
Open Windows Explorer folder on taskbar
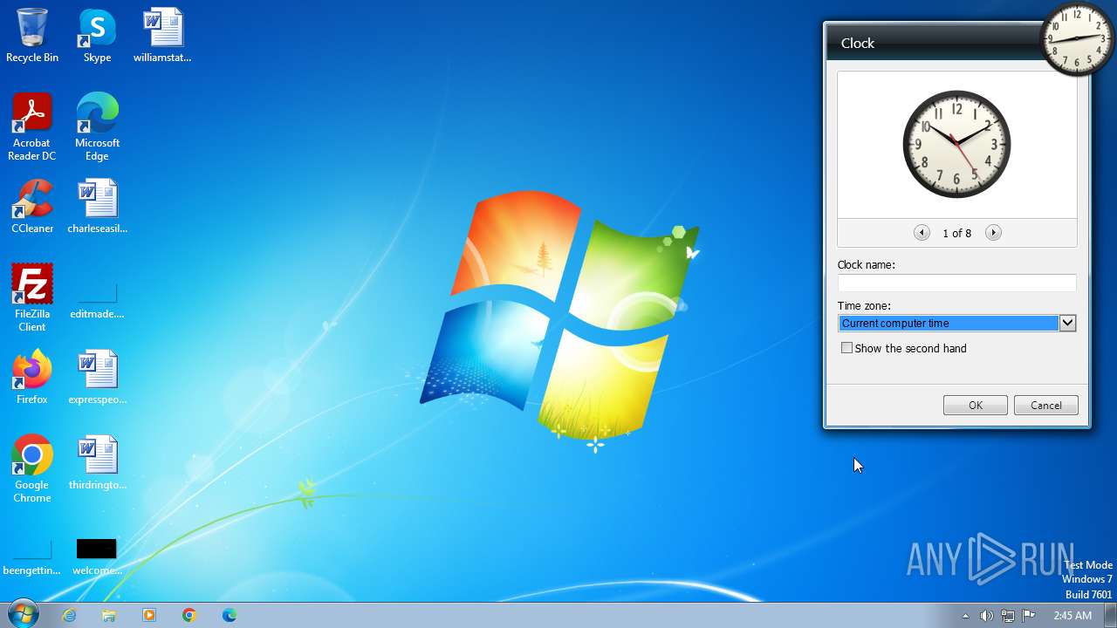[109, 615]
